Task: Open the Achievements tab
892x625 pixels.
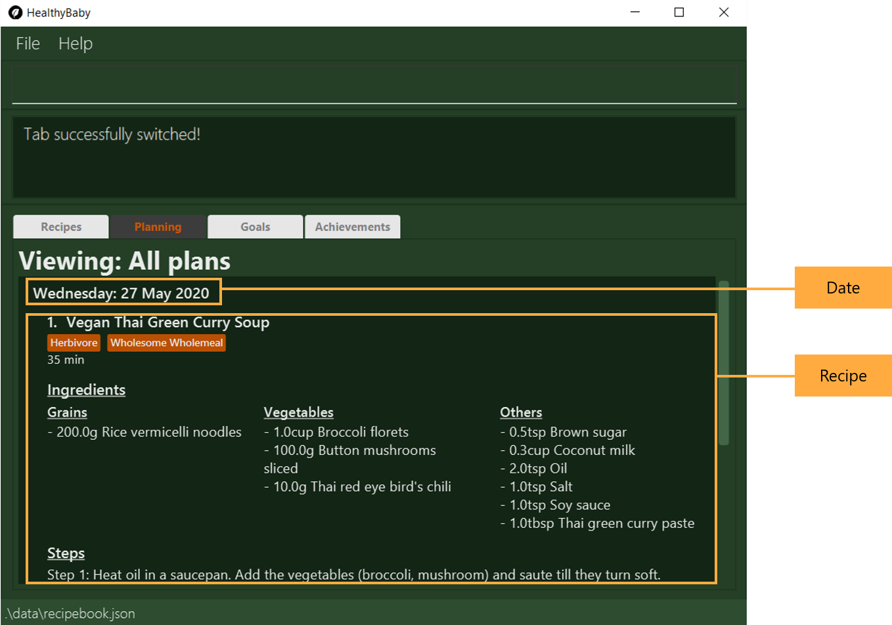Action: pos(353,226)
